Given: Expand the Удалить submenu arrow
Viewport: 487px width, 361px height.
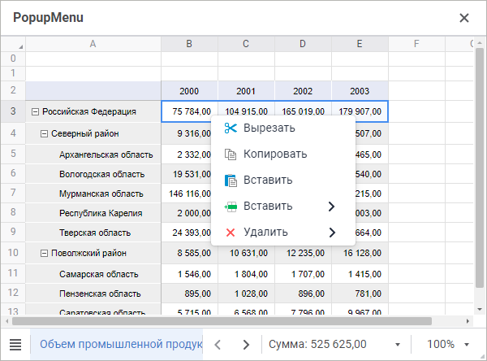Looking at the screenshot, I should point(331,233).
